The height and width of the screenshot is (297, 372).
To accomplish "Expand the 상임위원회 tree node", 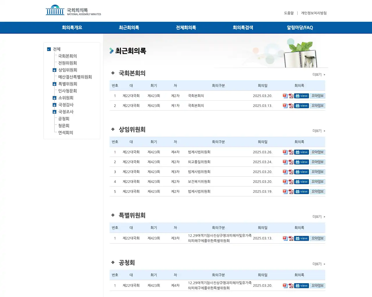I will (x=54, y=70).
